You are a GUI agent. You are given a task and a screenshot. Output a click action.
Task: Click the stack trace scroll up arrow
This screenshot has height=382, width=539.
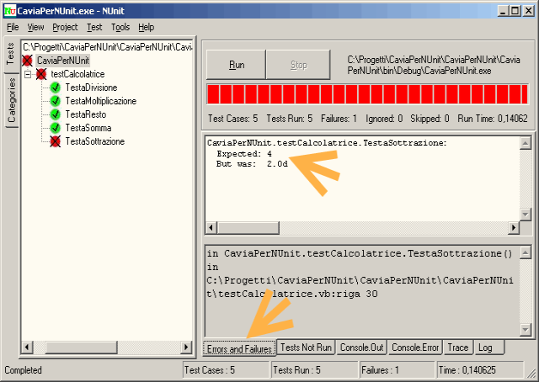[x=526, y=252]
